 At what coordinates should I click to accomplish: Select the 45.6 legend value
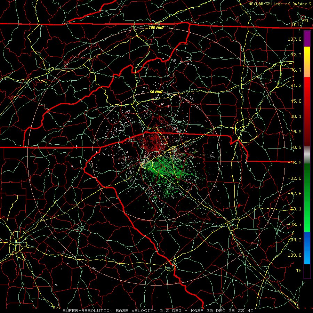pos(296,101)
